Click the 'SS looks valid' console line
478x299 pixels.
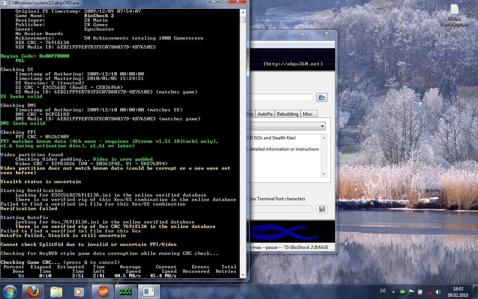pos(21,96)
